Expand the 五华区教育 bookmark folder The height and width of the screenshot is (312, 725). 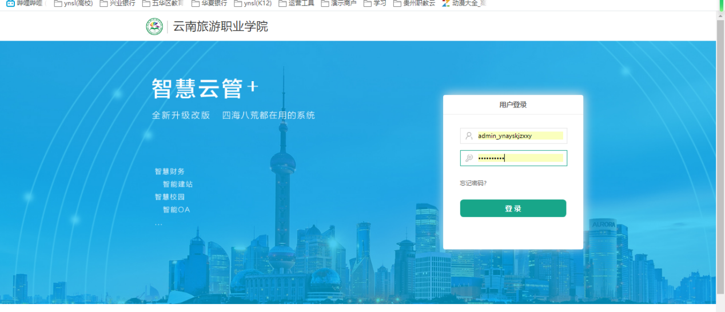point(163,3)
